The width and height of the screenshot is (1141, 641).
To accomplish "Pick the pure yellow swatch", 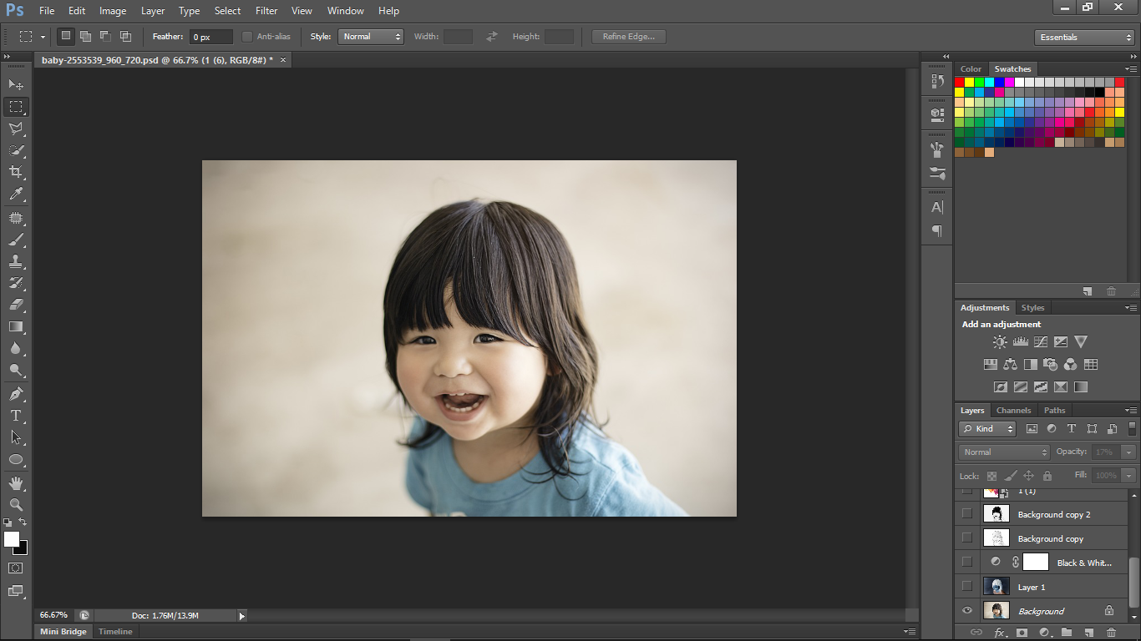I will pos(970,82).
